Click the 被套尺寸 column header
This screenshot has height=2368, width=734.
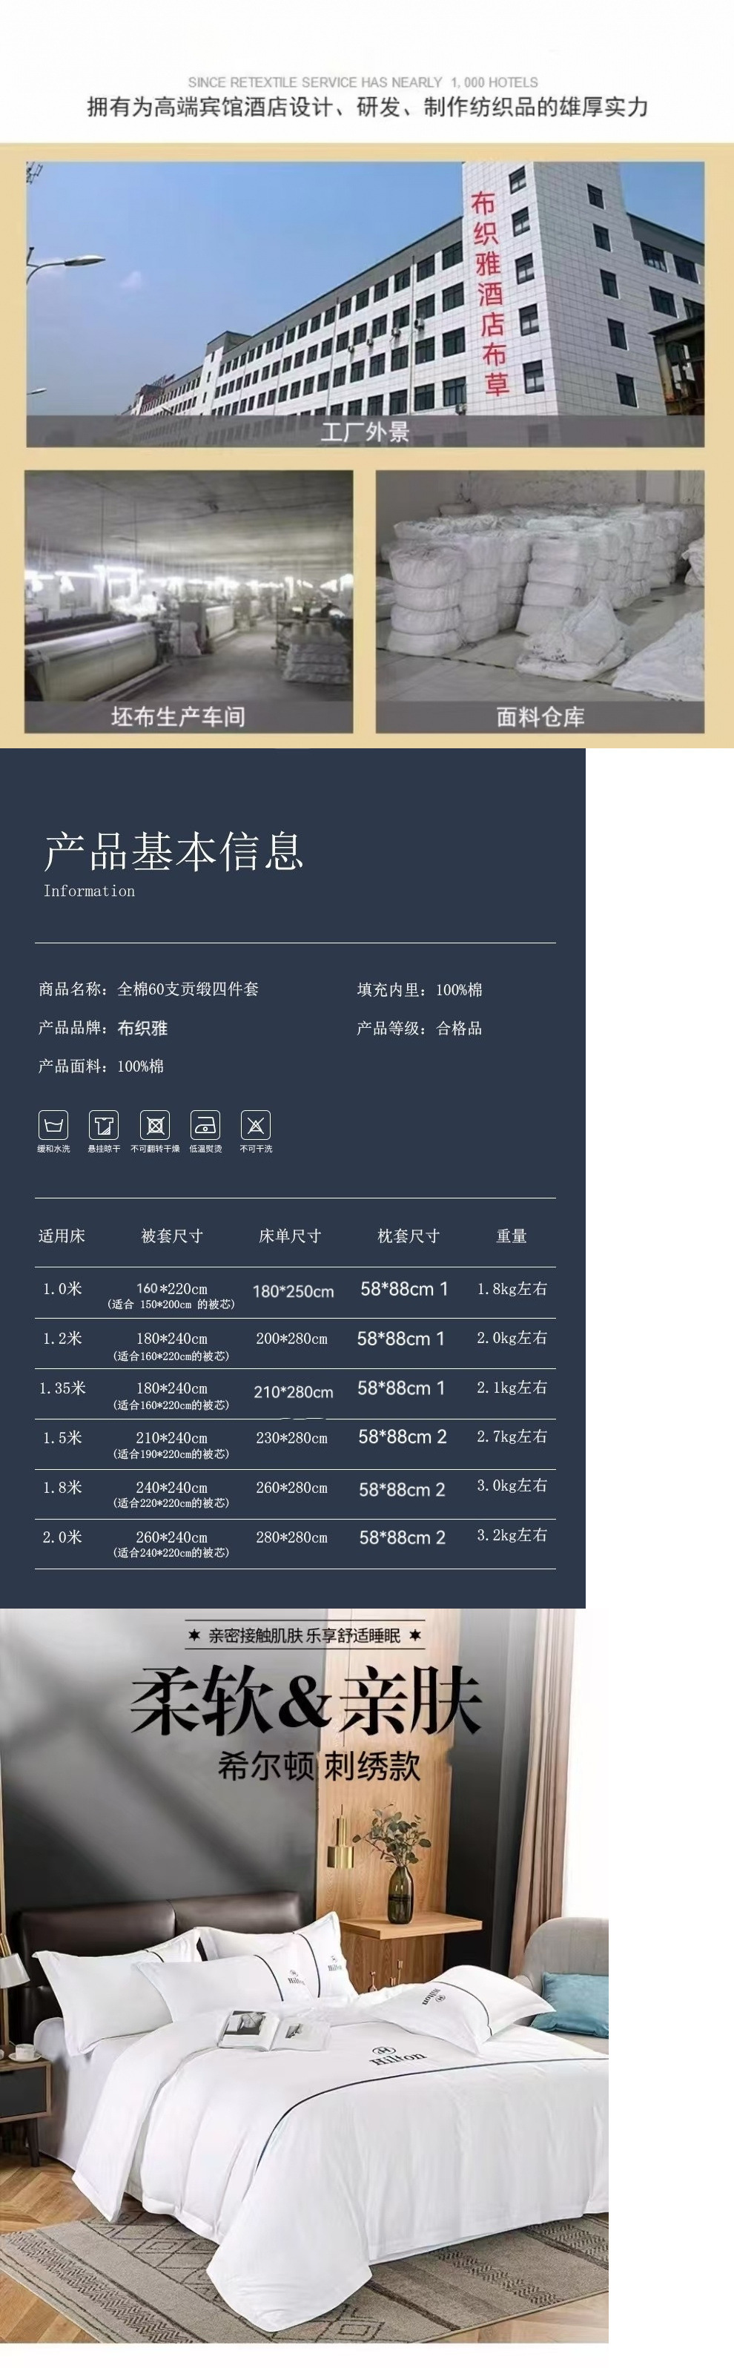pyautogui.click(x=172, y=1236)
